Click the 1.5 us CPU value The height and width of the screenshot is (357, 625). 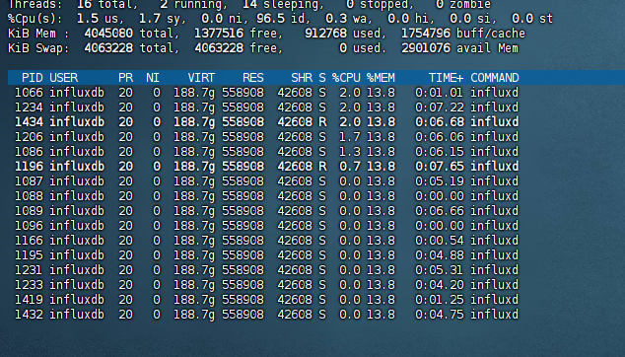tap(100, 19)
